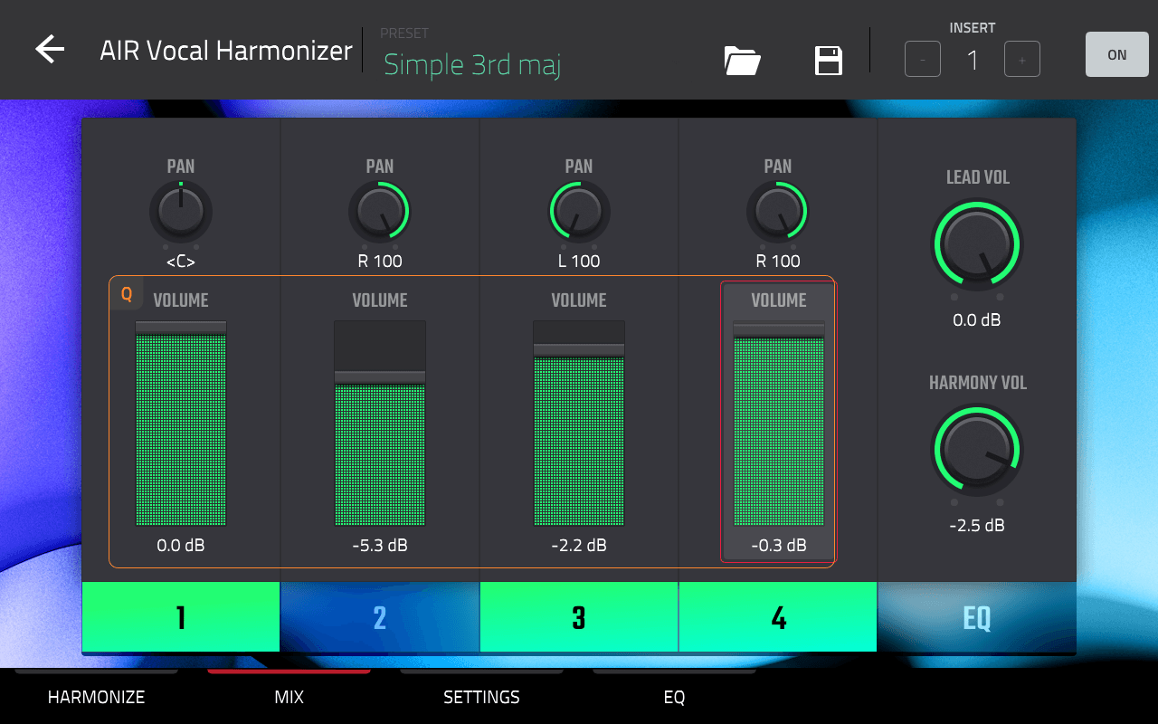Toggle harmony voice 4 button
This screenshot has width=1158, height=724.
tap(778, 617)
